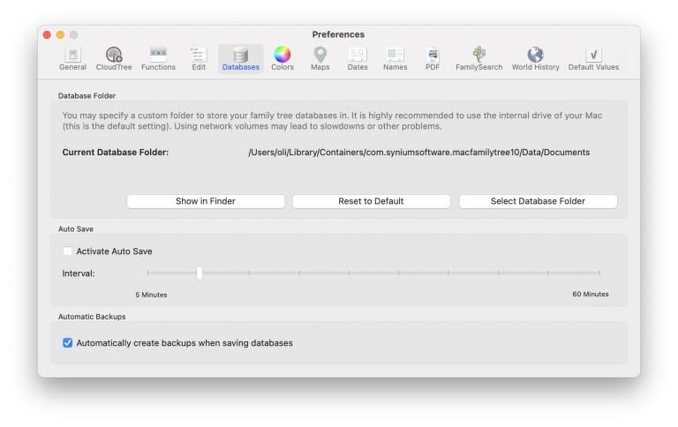Open the Maps preferences pane
The width and height of the screenshot is (678, 427).
[x=320, y=59]
